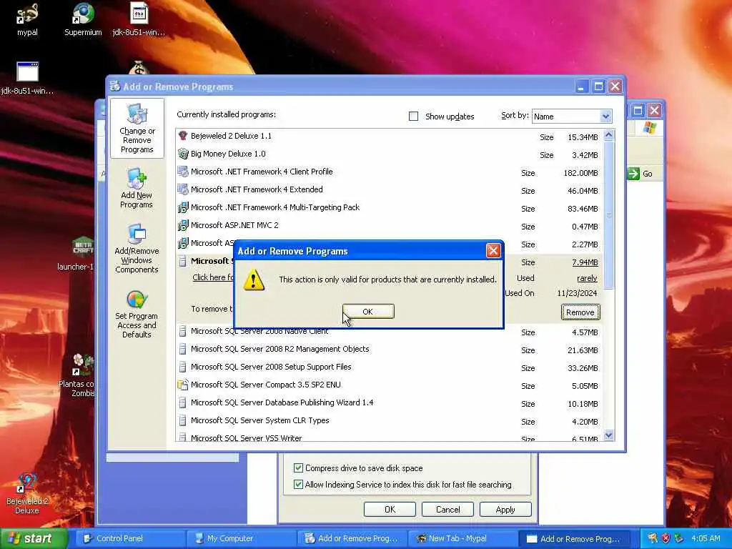
Task: Open Add/Remove Windows Components
Action: pyautogui.click(x=137, y=249)
